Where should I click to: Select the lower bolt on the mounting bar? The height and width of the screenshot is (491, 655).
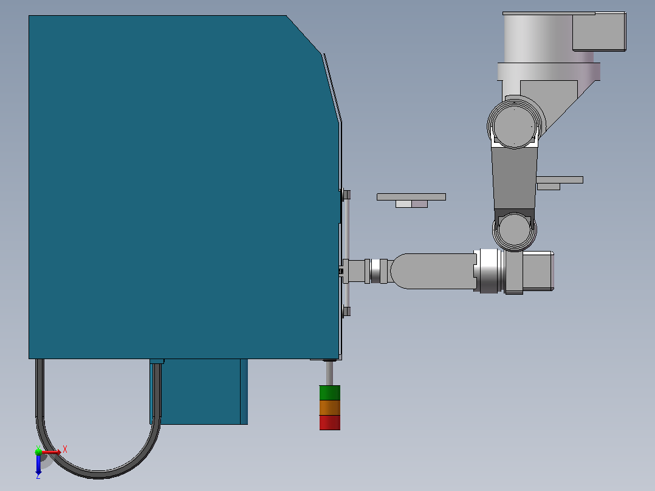point(346,311)
